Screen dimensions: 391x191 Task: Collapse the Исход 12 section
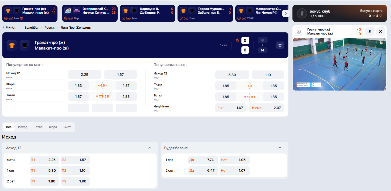[x=150, y=148]
